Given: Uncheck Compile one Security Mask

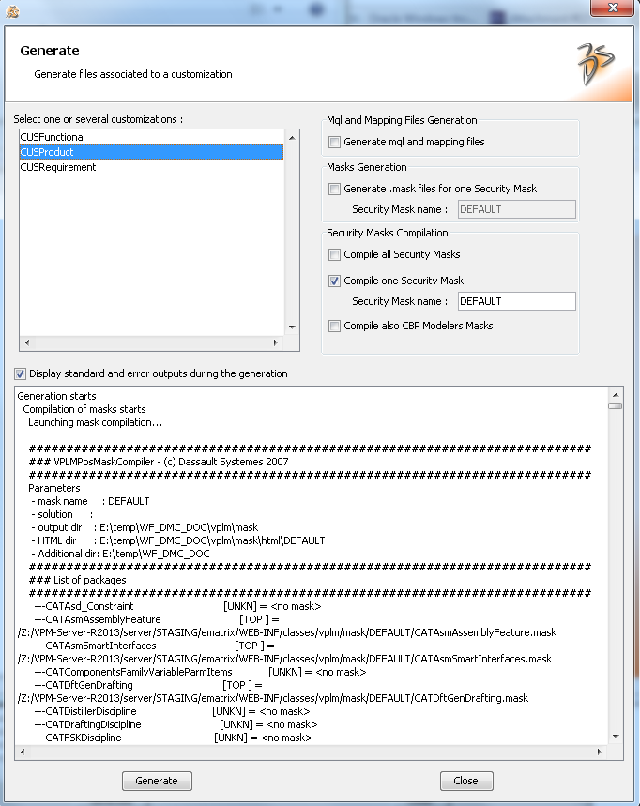Looking at the screenshot, I should point(334,281).
